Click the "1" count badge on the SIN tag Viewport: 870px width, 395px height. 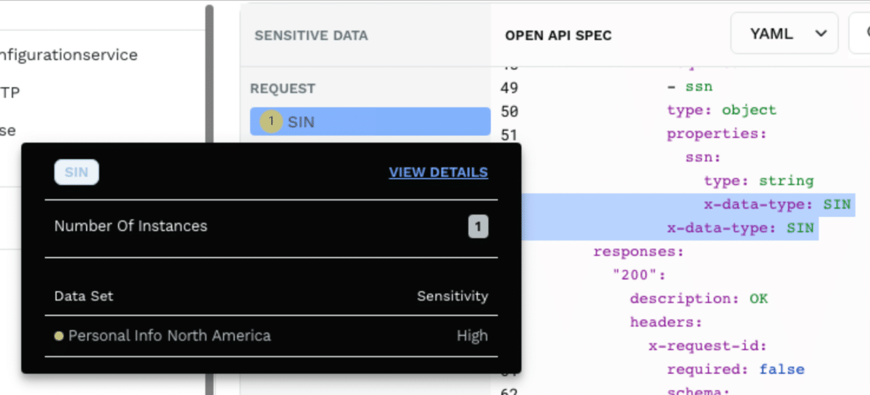pyautogui.click(x=271, y=121)
